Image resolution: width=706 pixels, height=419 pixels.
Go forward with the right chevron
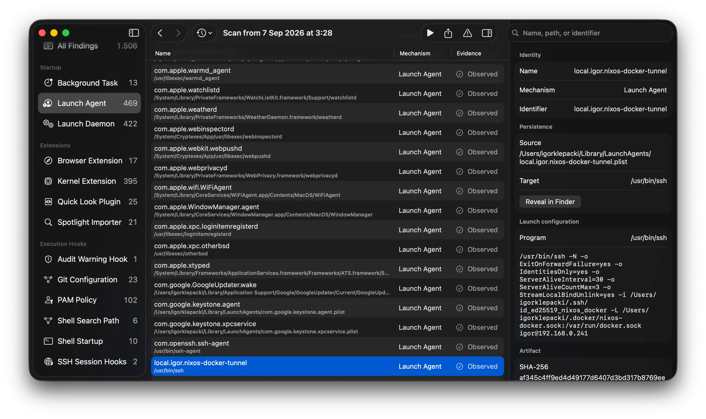178,33
